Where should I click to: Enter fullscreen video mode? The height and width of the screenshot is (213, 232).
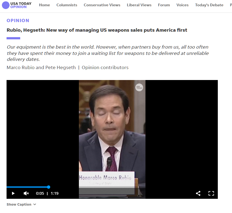(x=211, y=193)
